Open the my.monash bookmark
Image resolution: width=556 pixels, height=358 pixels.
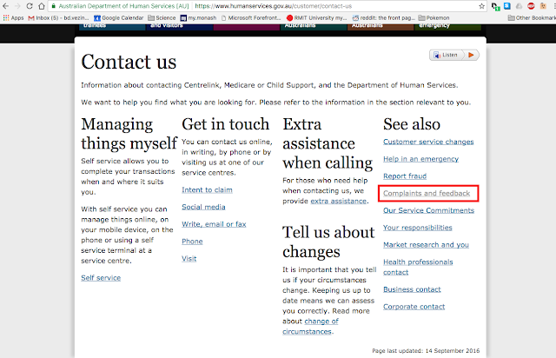(198, 17)
